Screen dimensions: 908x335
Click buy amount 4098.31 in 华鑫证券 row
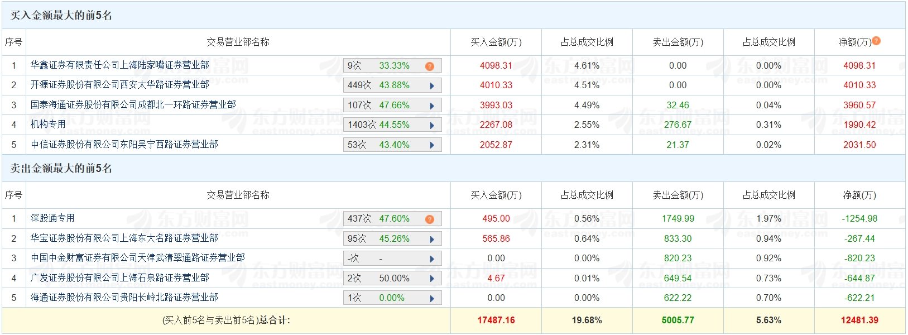pyautogui.click(x=496, y=65)
